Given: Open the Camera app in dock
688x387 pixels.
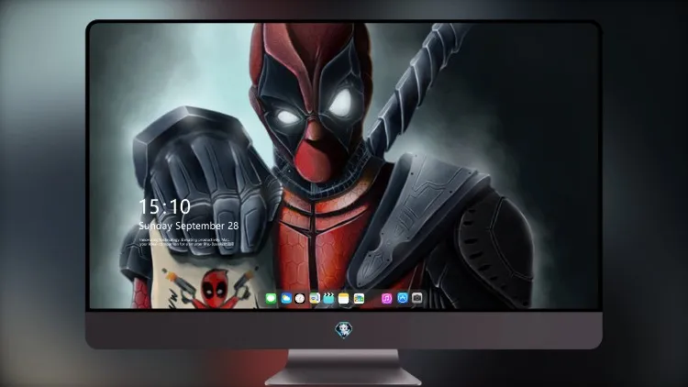Looking at the screenshot, I should 417,298.
